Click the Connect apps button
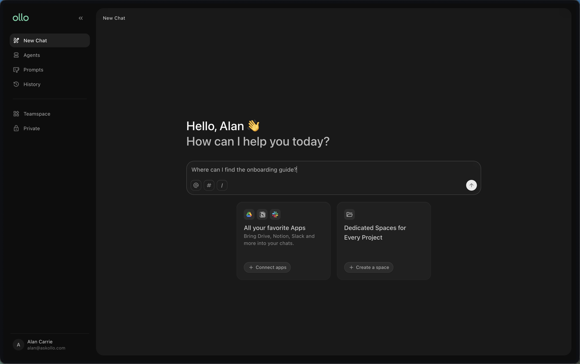The height and width of the screenshot is (364, 580). [267, 268]
